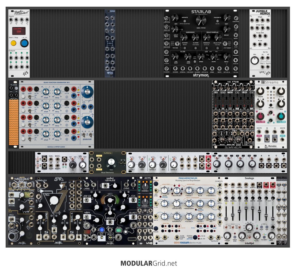This screenshot has width=298, height=269.
Task: Hit the yellow Start/Stop button on Pamela's PRO Workout
Action: click(13, 43)
